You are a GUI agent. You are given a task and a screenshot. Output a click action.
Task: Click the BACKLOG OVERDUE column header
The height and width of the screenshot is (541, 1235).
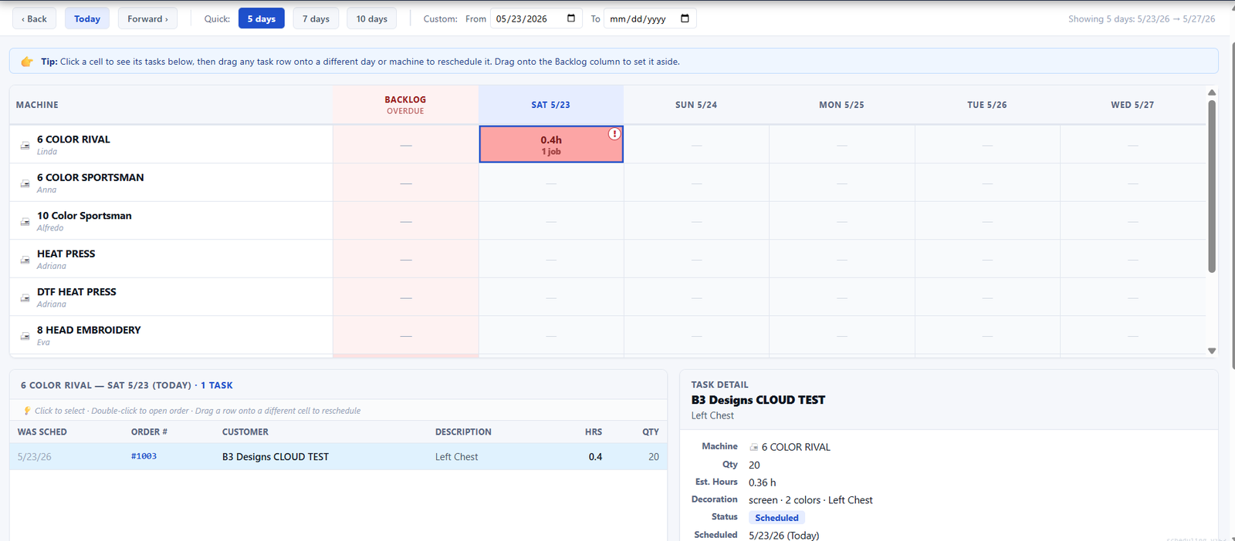click(405, 105)
